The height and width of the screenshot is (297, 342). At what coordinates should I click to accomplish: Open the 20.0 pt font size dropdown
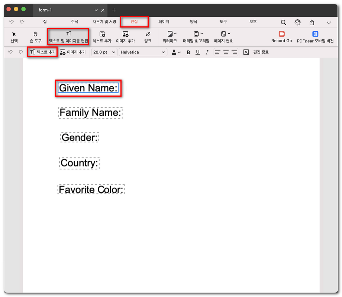(x=104, y=52)
